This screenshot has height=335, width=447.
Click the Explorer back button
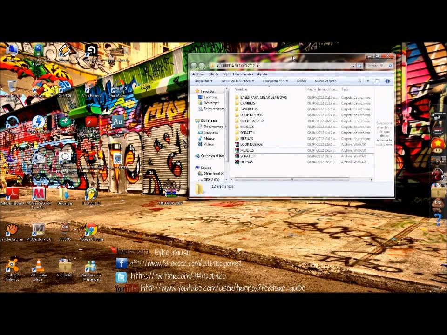pyautogui.click(x=194, y=66)
